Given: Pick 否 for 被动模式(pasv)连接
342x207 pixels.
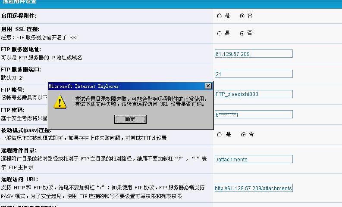Looking at the screenshot, I should (x=243, y=135).
